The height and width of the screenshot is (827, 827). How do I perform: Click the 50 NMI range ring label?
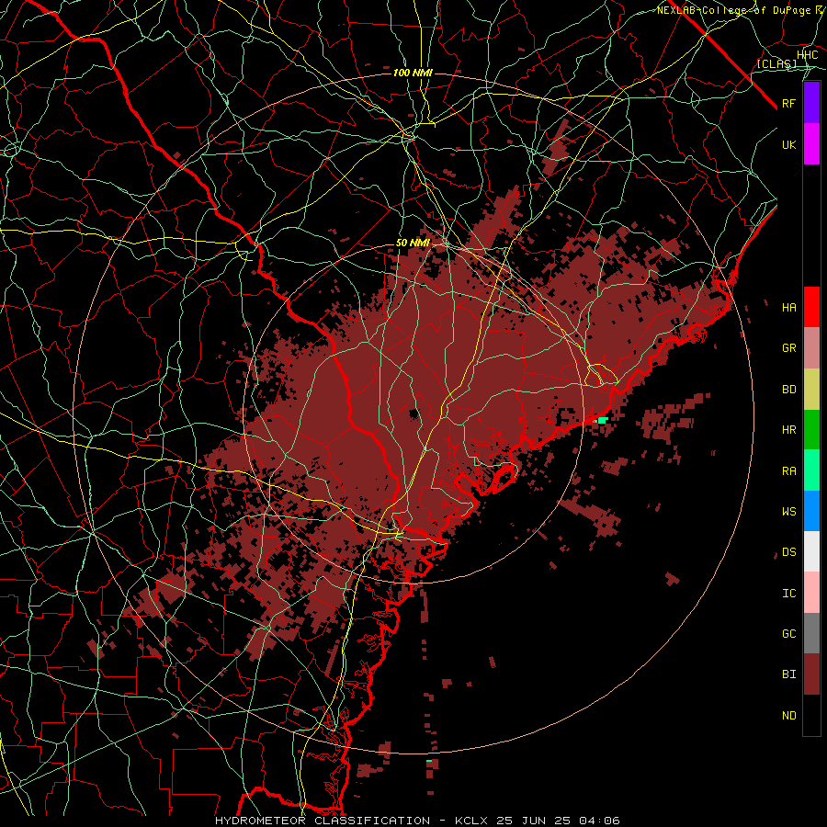coord(413,243)
